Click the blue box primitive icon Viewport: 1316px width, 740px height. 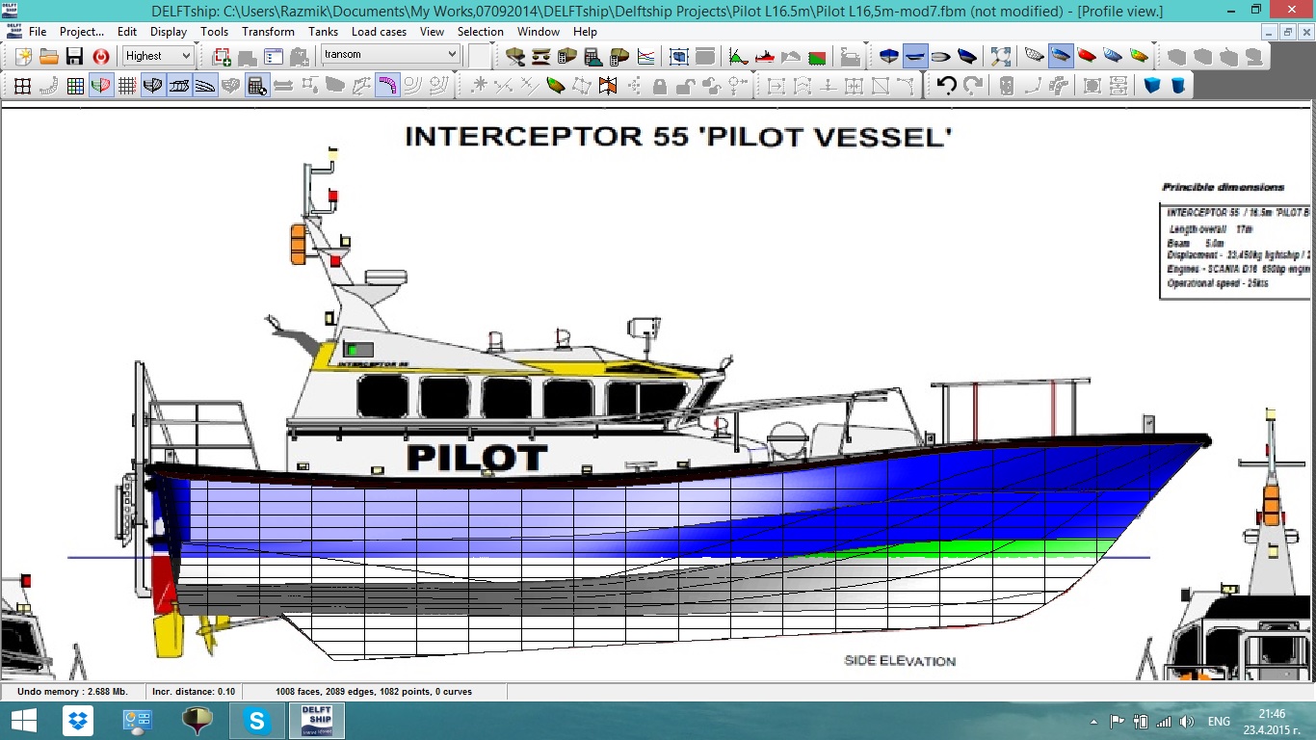tap(1152, 86)
